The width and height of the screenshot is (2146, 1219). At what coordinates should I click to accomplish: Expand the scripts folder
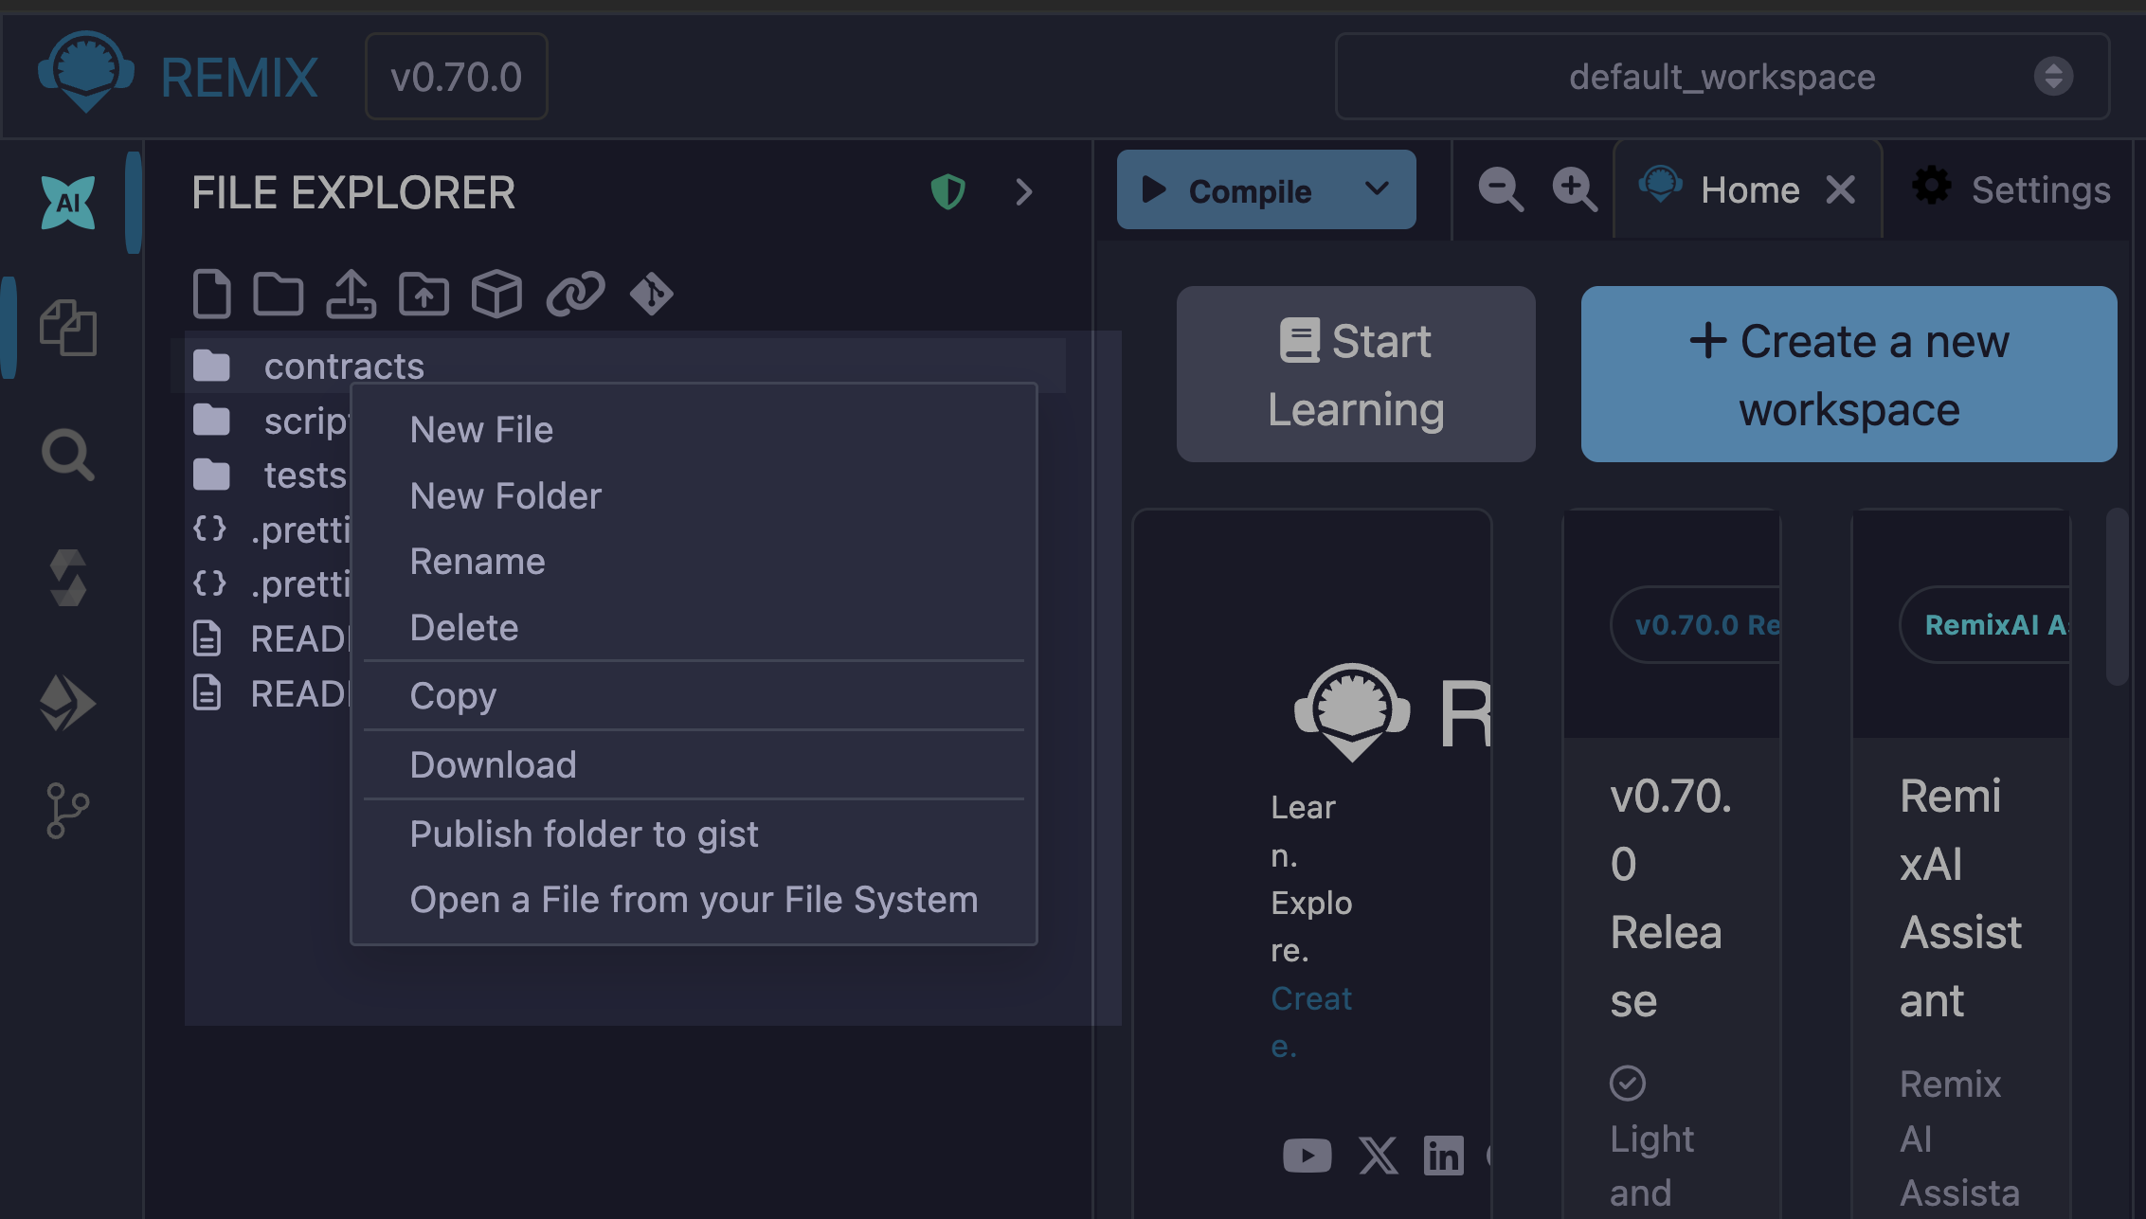tap(270, 421)
